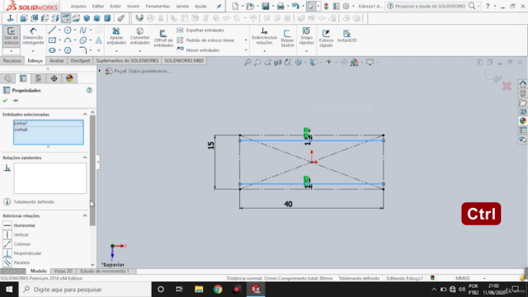Screen dimensions: 528x297
Task: Open Chrome from Windows taskbar
Action: pos(218,290)
